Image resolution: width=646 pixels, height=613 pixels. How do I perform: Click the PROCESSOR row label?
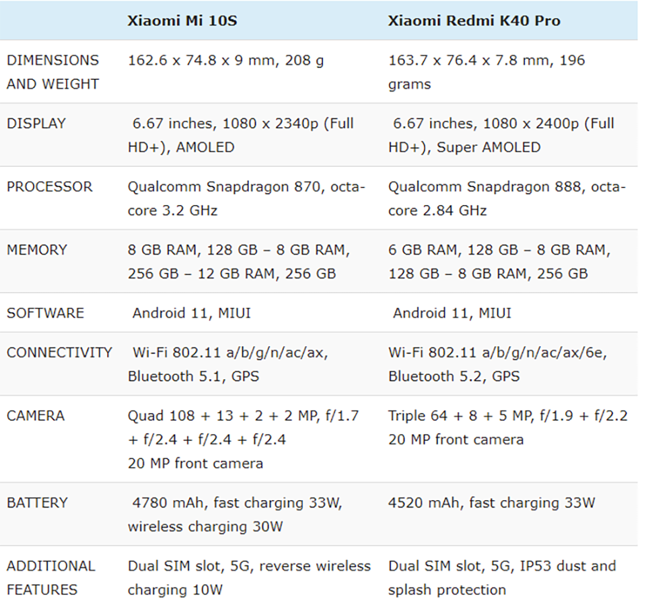click(x=49, y=187)
